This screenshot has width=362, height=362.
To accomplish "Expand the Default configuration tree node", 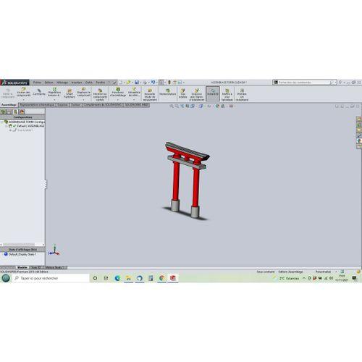I will pos(7,126).
